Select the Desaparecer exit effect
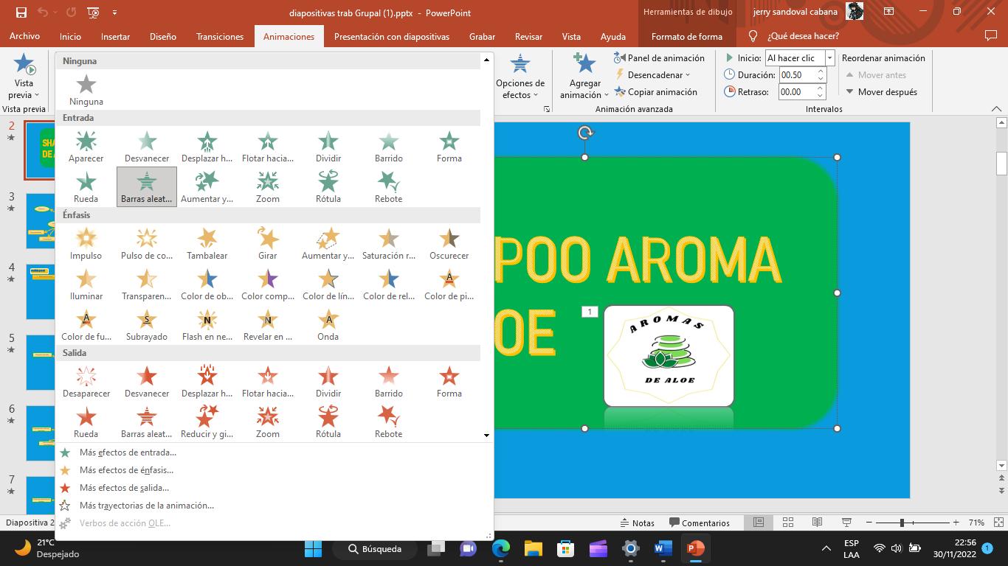Viewport: 1008px width, 566px height. tap(86, 381)
